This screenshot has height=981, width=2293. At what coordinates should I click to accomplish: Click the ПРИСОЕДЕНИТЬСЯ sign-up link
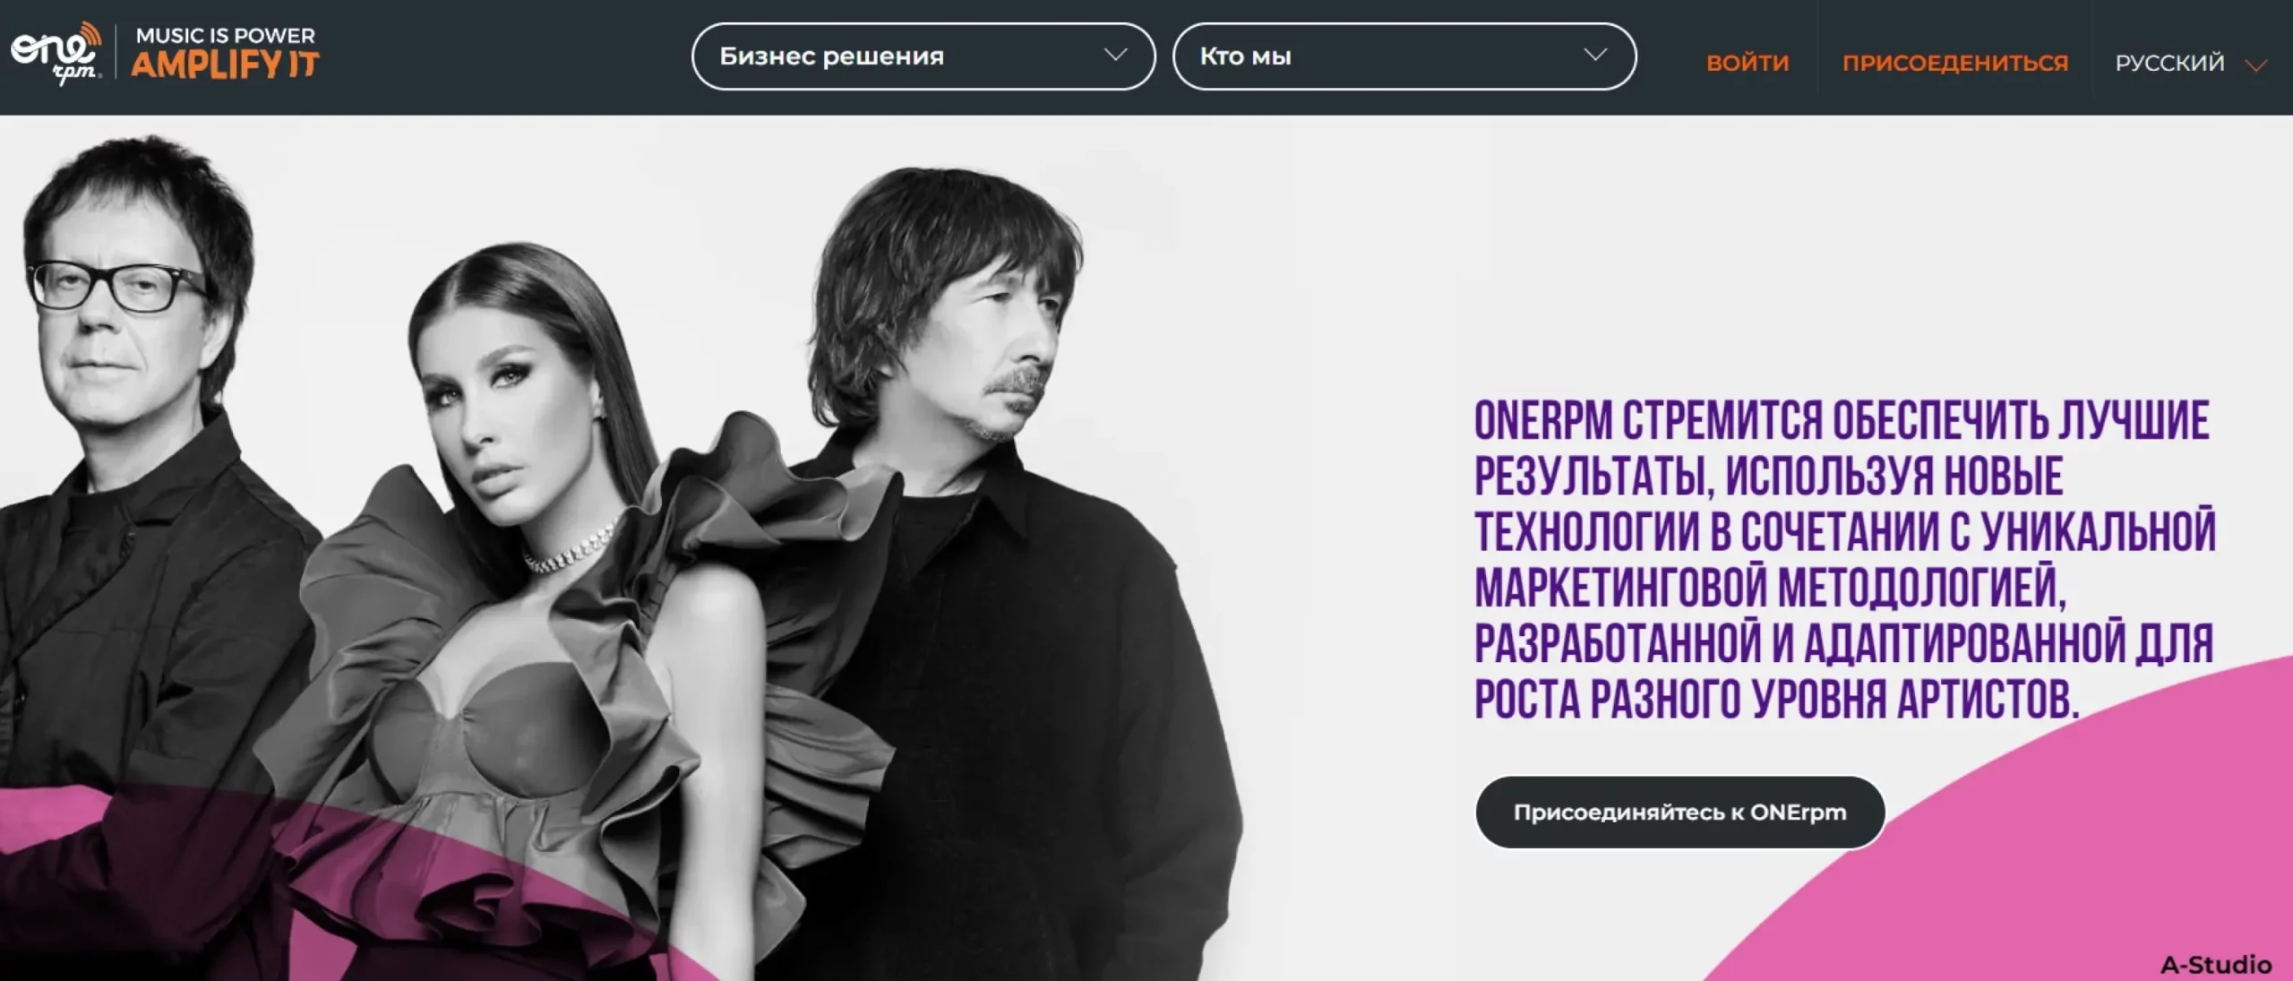point(1955,63)
